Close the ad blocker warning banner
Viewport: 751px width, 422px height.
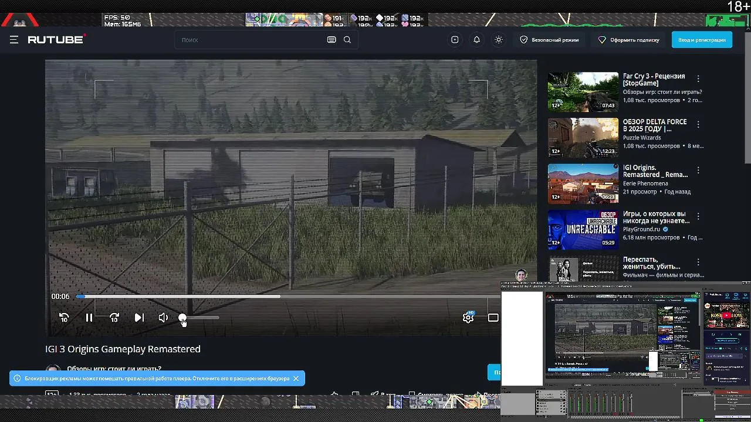pyautogui.click(x=296, y=379)
